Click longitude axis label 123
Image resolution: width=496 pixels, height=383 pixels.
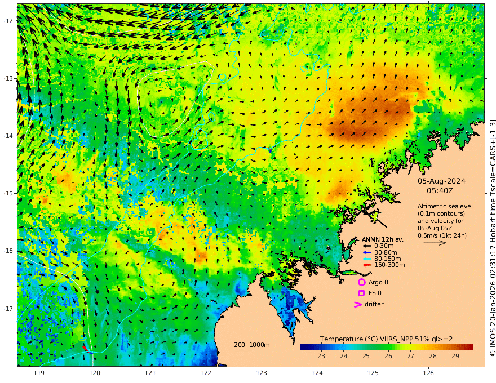(x=262, y=373)
